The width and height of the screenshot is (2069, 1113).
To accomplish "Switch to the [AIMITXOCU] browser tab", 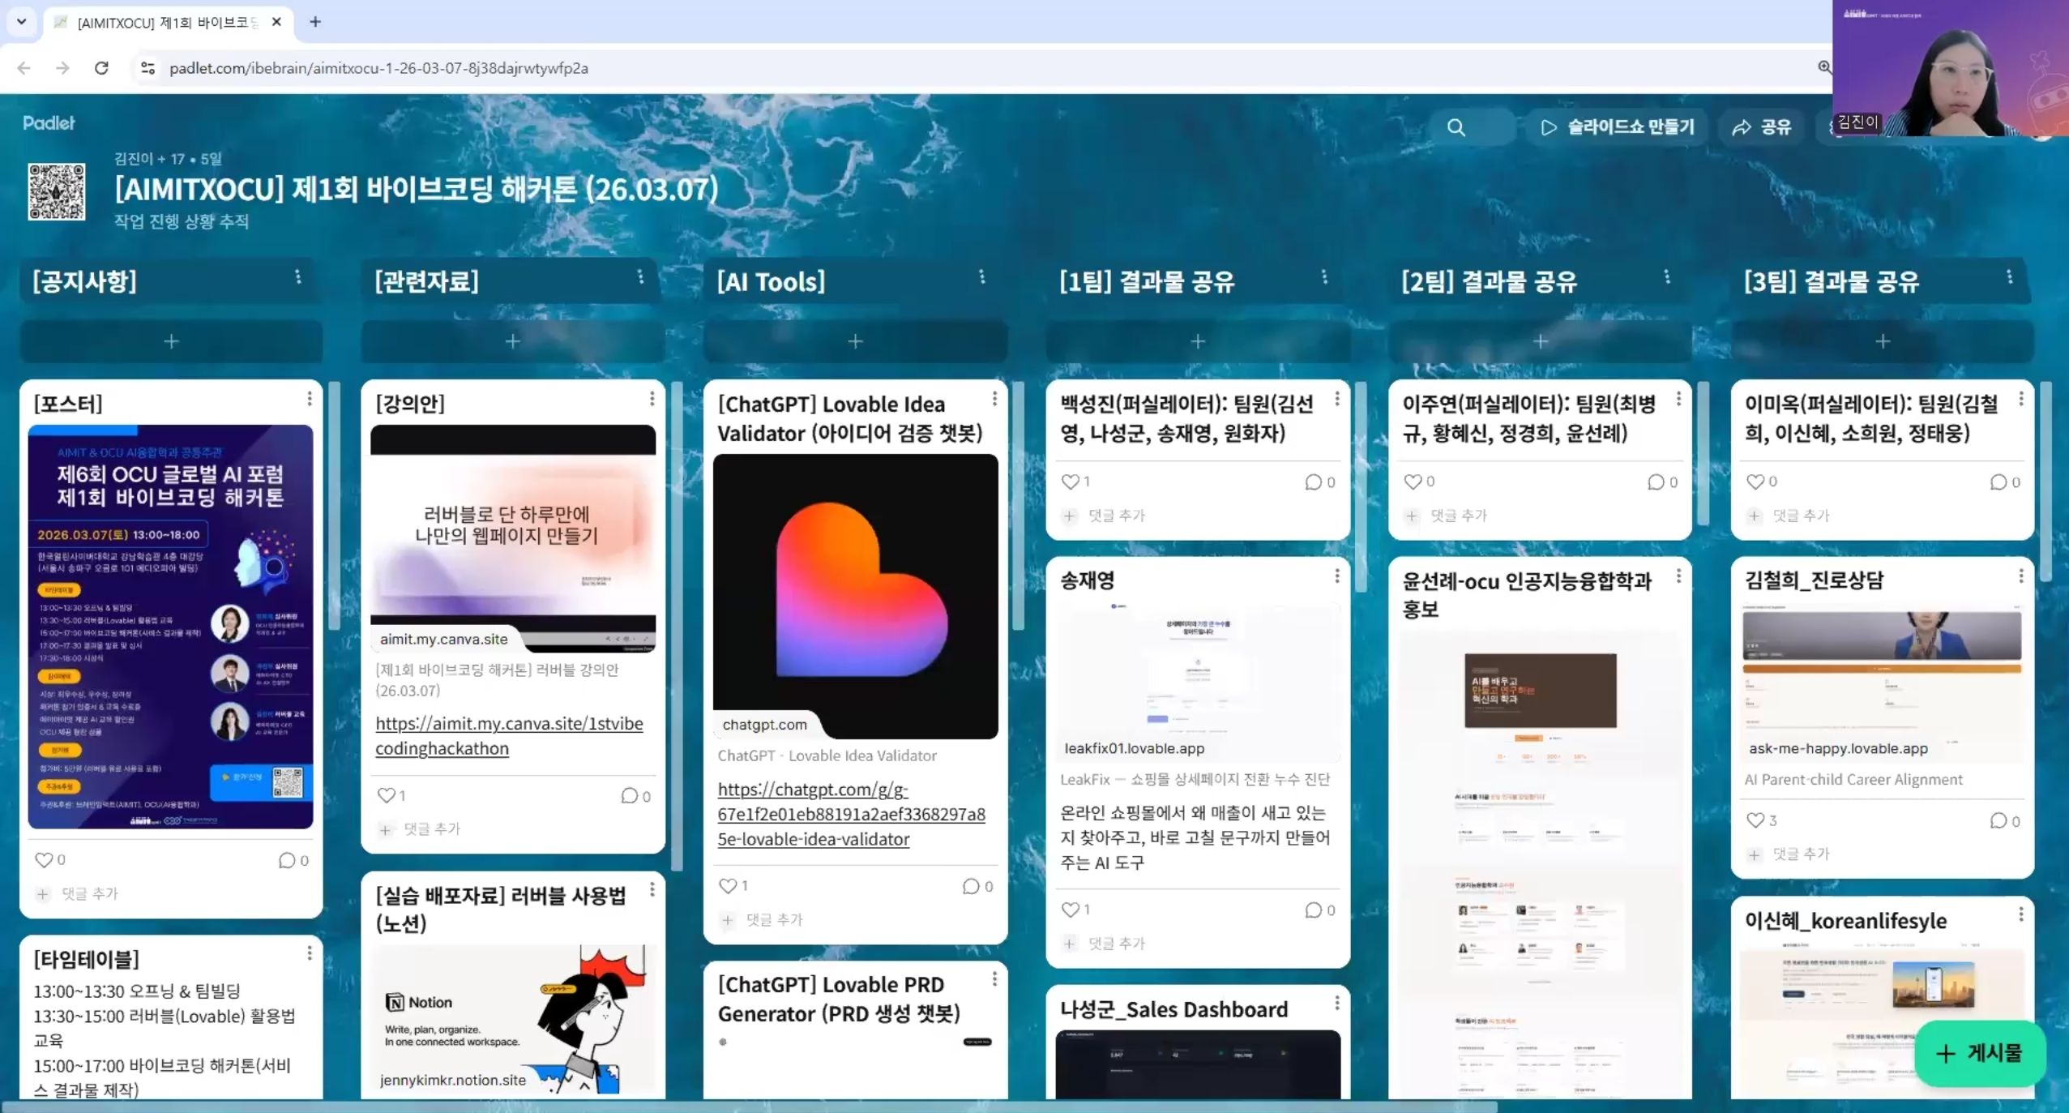I will (162, 23).
